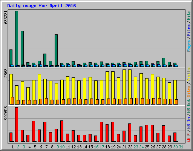Click day label 11
The height and width of the screenshot is (151, 193).
(x=68, y=147)
